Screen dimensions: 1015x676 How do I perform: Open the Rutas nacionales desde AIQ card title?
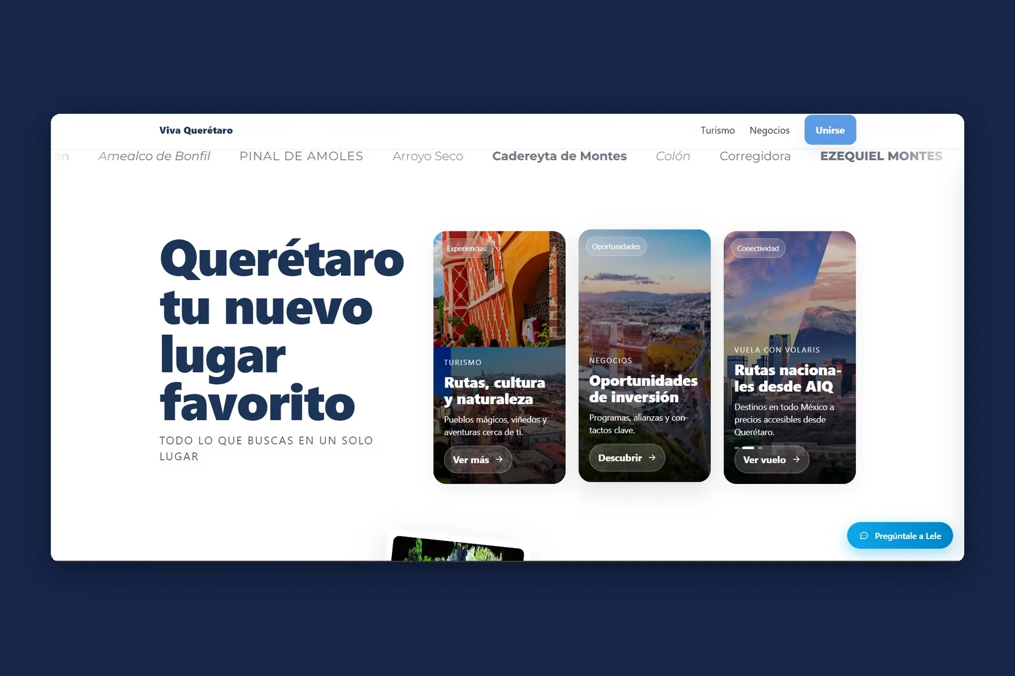(x=788, y=378)
